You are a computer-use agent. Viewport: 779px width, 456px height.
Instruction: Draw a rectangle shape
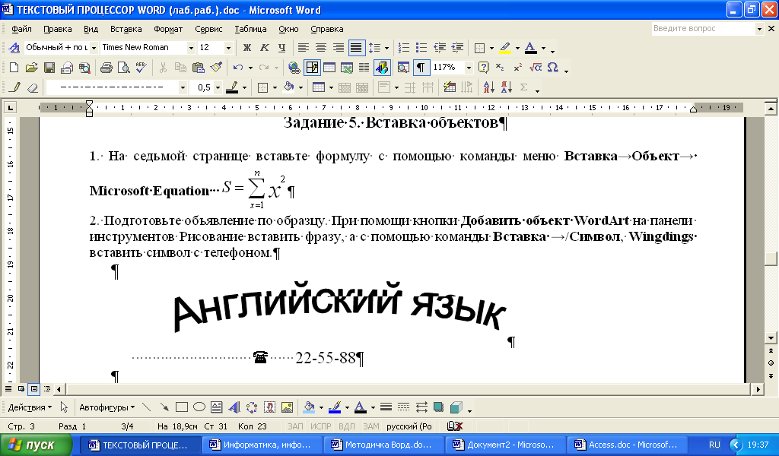[x=182, y=407]
